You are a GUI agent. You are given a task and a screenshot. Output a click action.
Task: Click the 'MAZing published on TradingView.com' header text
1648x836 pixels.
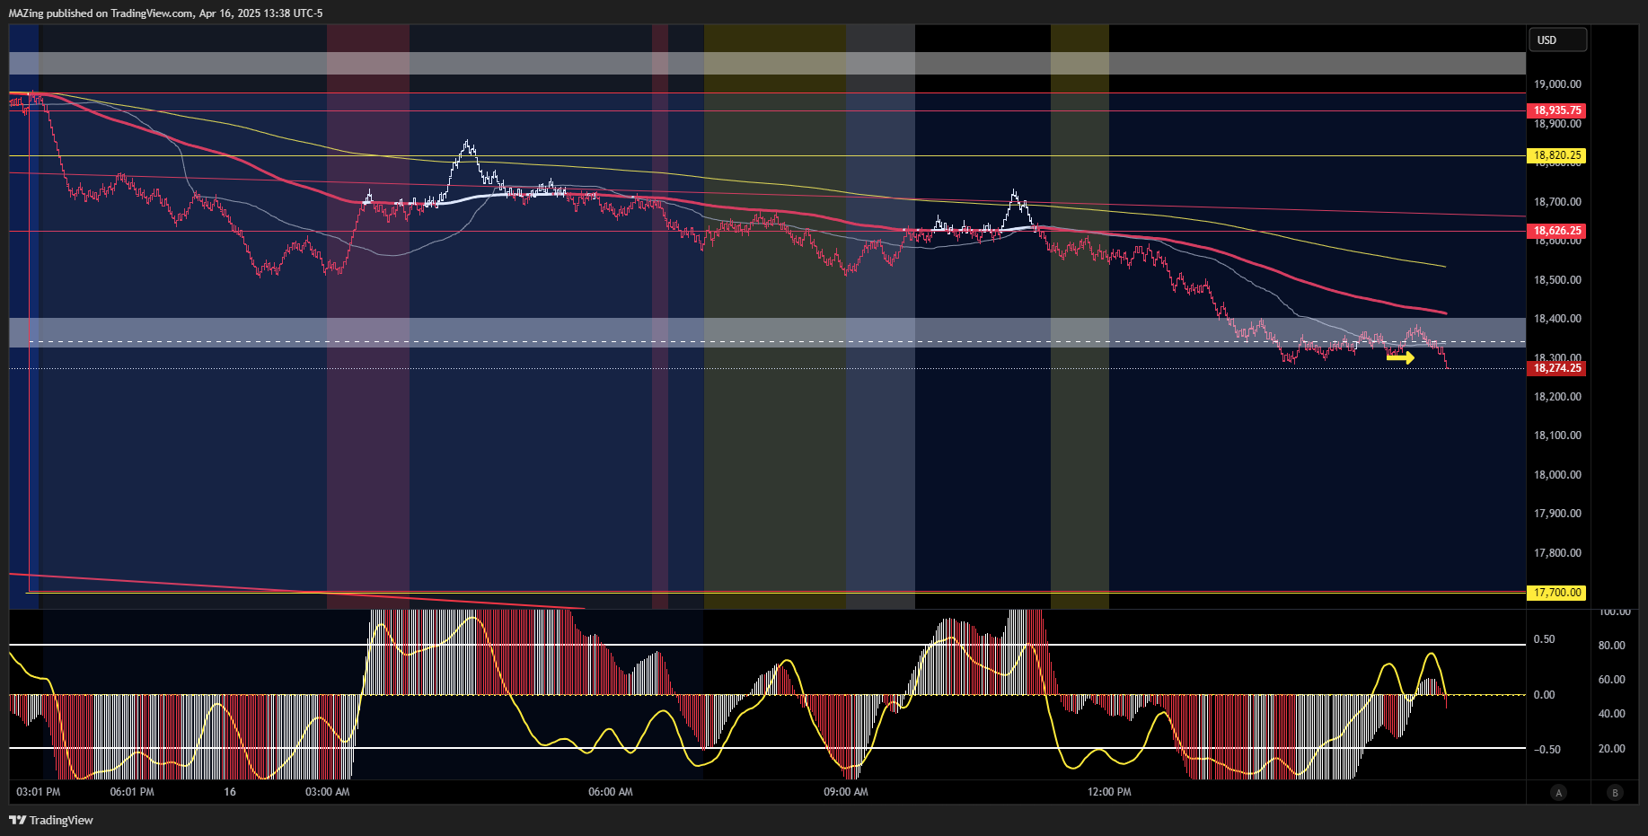101,13
